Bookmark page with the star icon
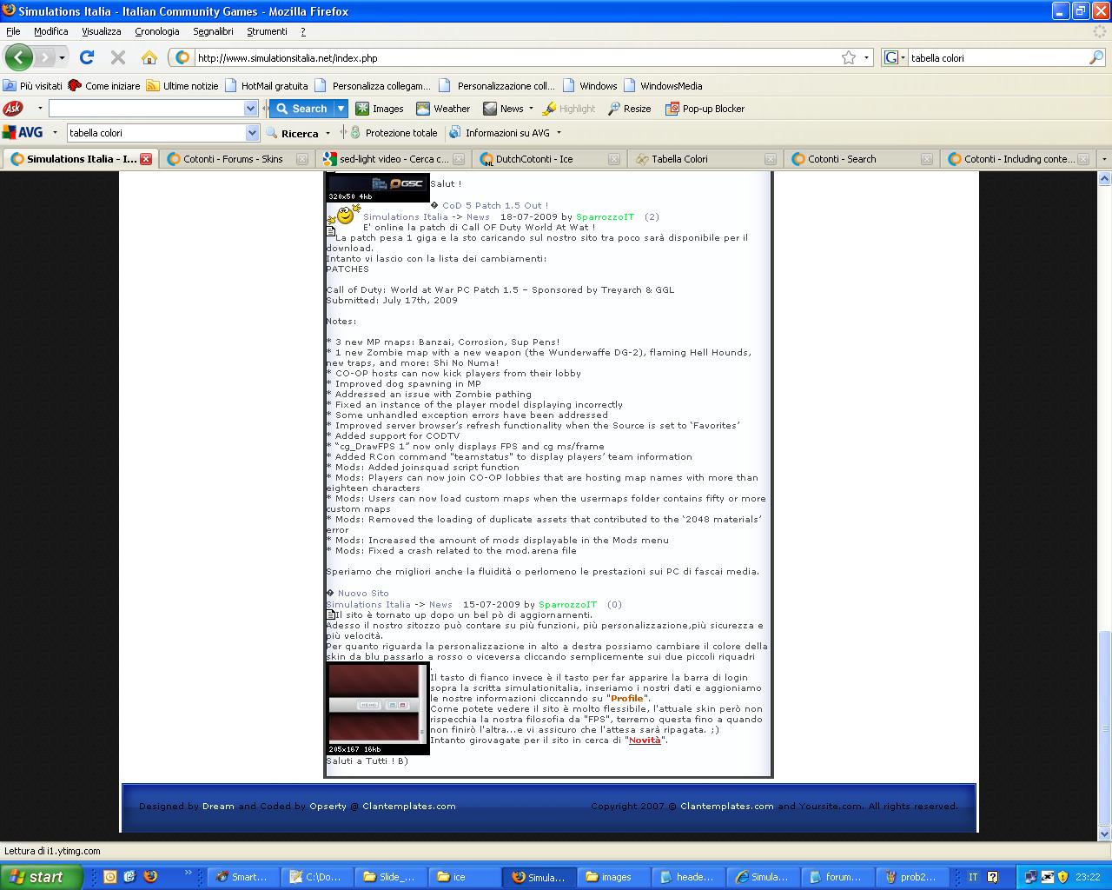The width and height of the screenshot is (1112, 890). 849,58
